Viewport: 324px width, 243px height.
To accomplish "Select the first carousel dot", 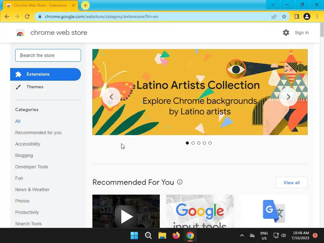I will 187,143.
